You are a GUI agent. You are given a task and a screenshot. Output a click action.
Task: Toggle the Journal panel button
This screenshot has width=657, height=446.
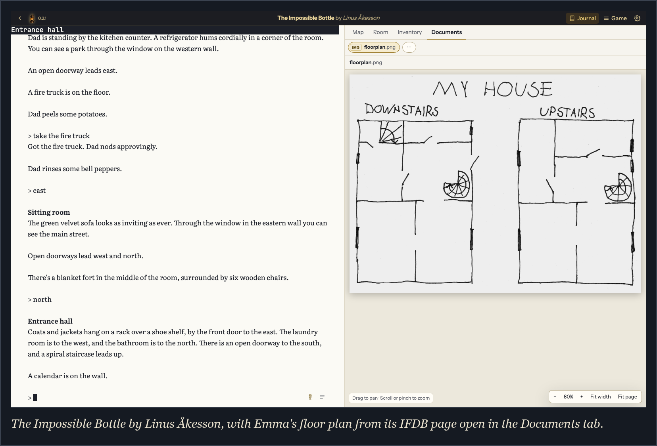(x=582, y=18)
